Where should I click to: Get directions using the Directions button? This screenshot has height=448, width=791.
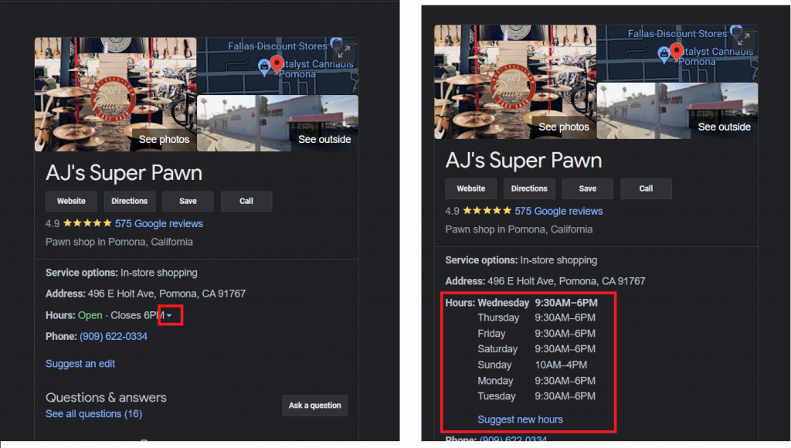(129, 201)
